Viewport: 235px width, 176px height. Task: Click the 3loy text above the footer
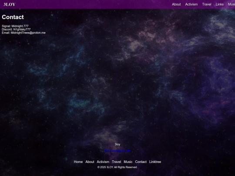117,144
